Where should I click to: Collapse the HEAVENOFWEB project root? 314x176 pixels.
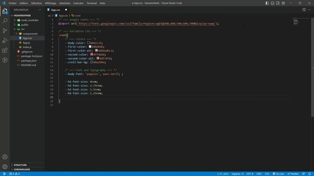click(27, 15)
